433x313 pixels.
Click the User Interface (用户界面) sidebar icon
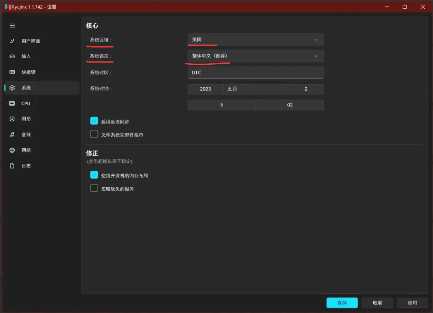(12, 41)
